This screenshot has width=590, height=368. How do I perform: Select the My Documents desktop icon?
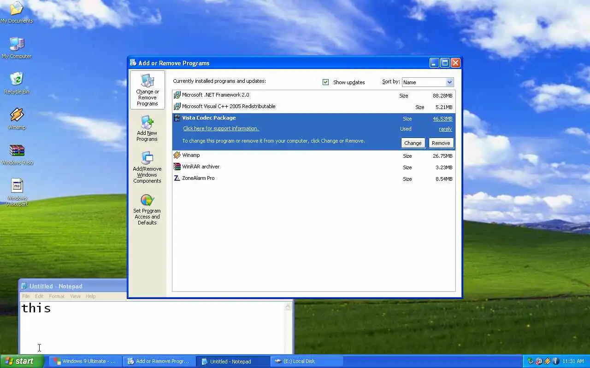pyautogui.click(x=17, y=12)
